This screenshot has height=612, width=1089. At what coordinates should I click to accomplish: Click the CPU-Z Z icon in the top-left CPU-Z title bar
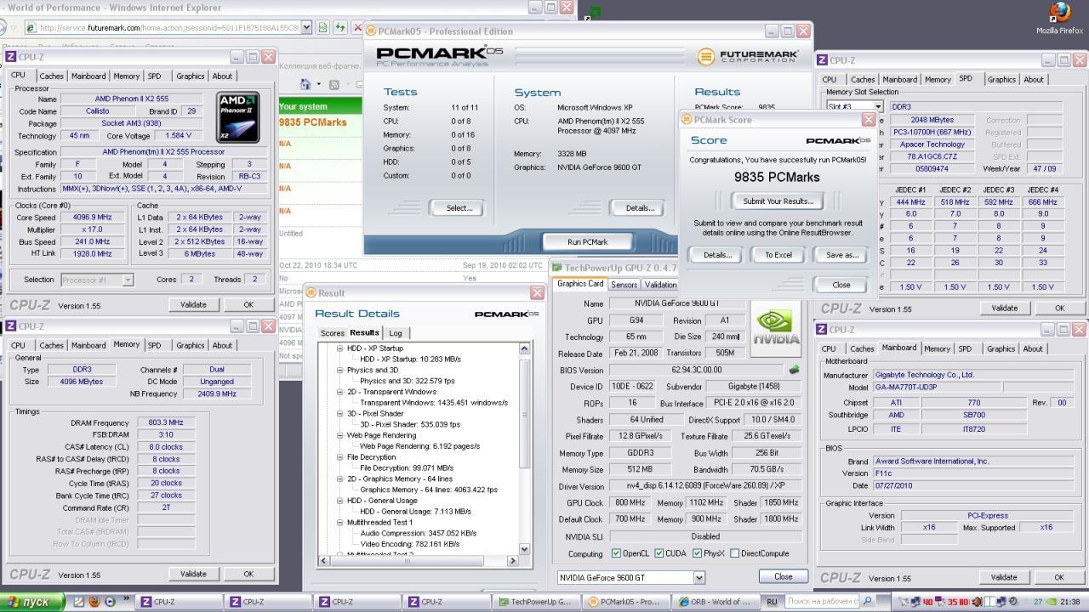click(11, 57)
